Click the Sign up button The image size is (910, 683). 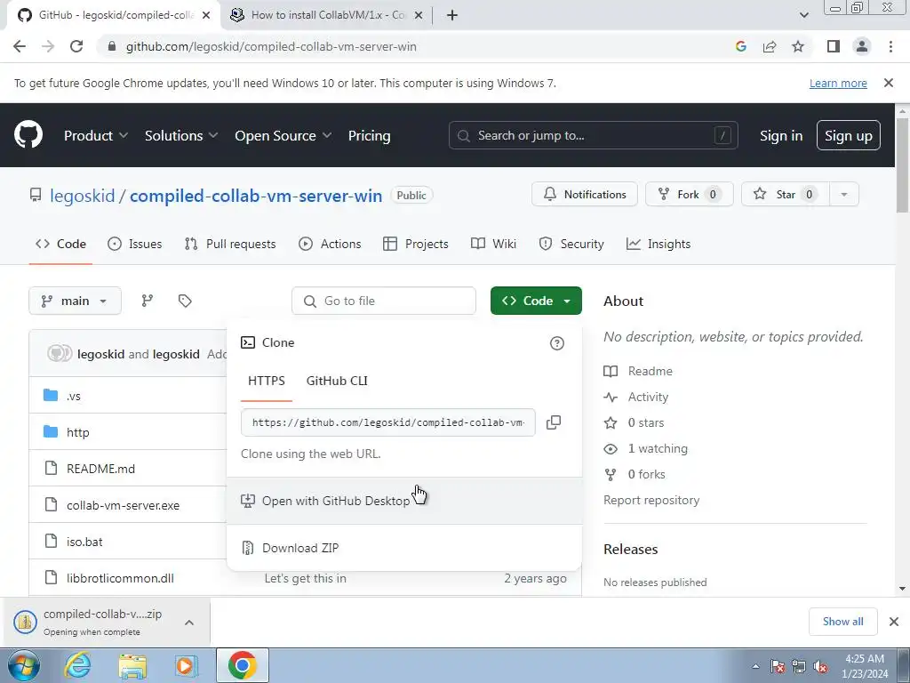pyautogui.click(x=848, y=135)
